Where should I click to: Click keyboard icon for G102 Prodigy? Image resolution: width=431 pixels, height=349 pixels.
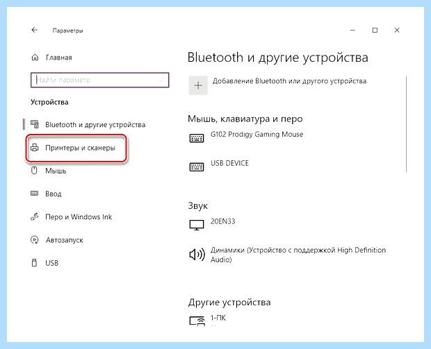[x=197, y=138]
